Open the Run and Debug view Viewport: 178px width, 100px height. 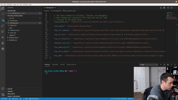3,26
